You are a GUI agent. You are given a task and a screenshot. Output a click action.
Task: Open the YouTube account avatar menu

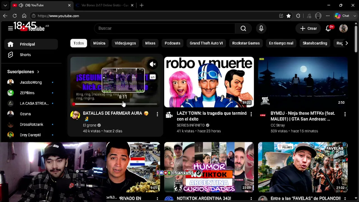[343, 28]
